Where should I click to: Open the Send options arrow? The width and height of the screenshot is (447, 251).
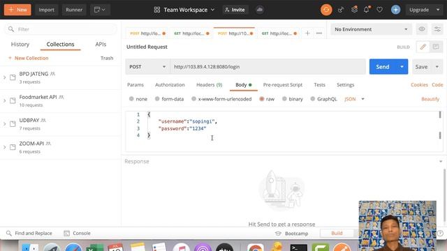pos(402,67)
